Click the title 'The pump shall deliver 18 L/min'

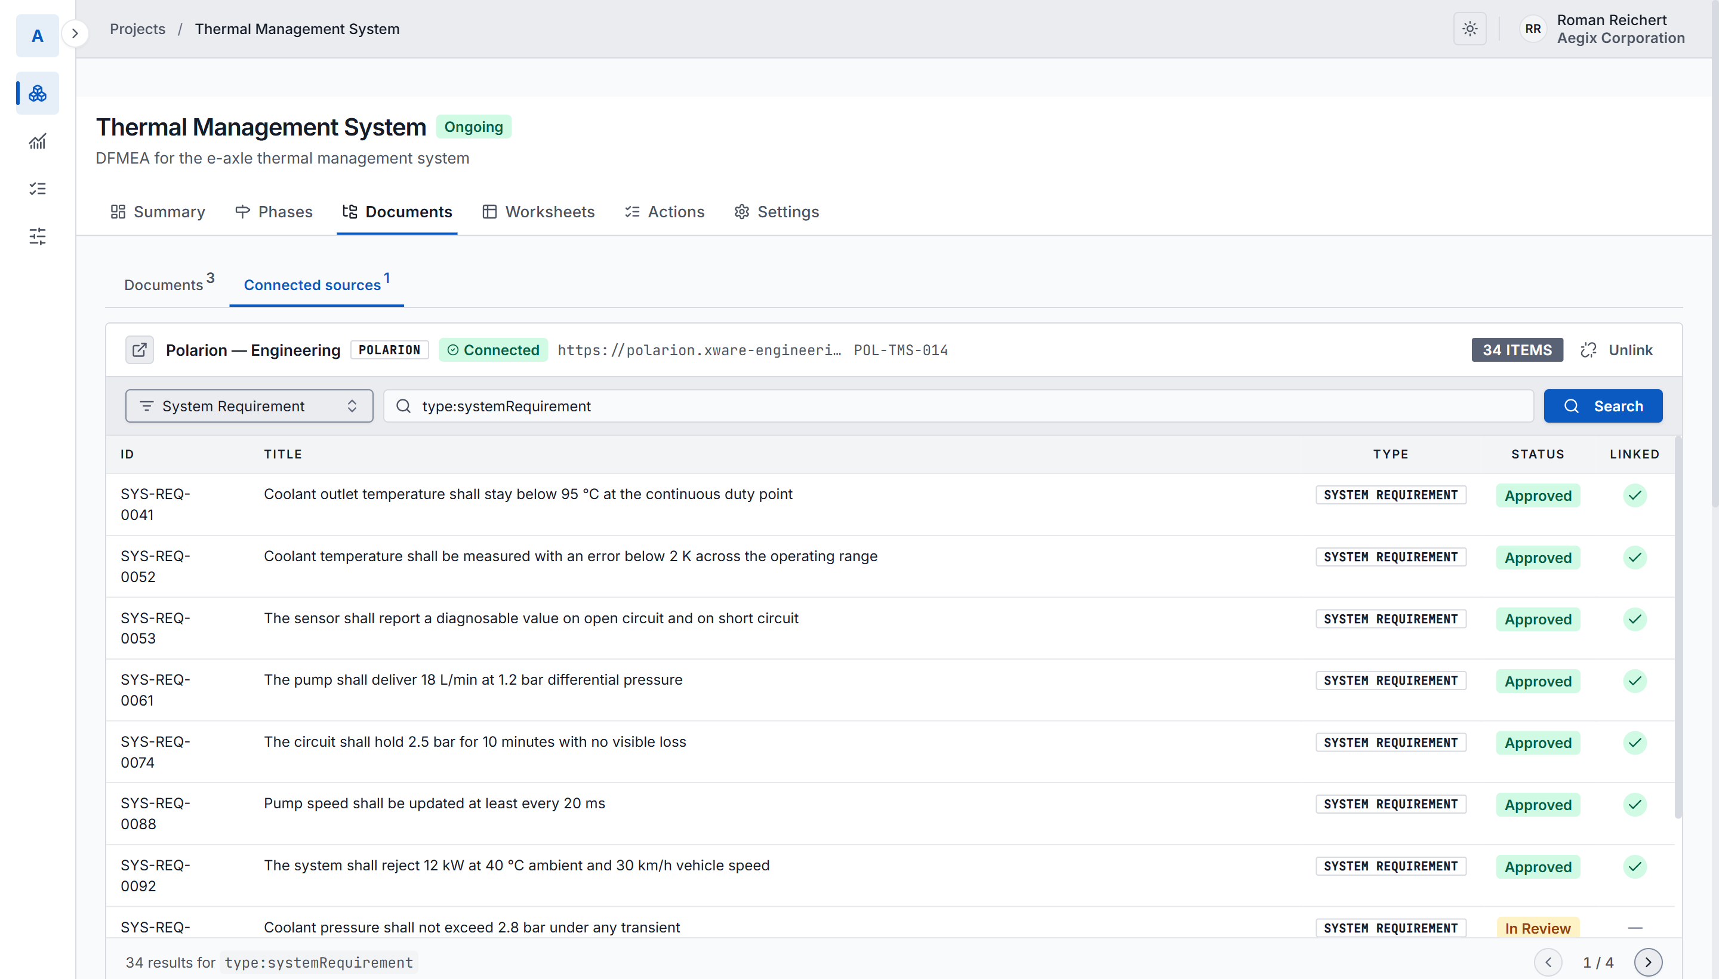click(x=473, y=680)
